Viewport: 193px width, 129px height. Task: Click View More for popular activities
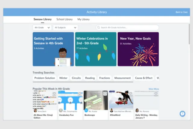tap(153, 89)
